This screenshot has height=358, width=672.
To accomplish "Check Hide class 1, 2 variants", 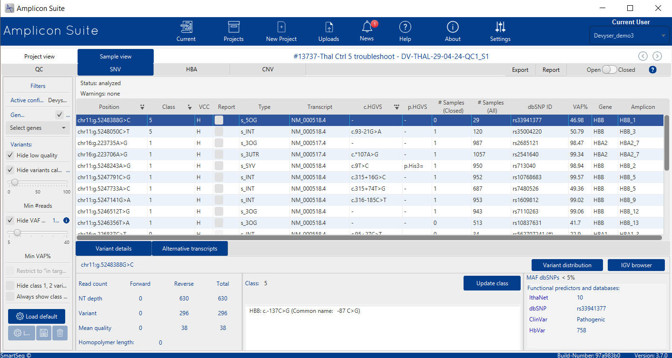I will [10, 286].
